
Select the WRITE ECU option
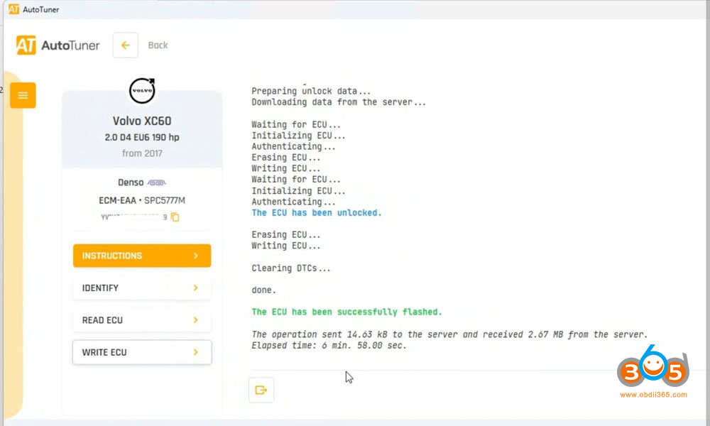[x=142, y=352]
